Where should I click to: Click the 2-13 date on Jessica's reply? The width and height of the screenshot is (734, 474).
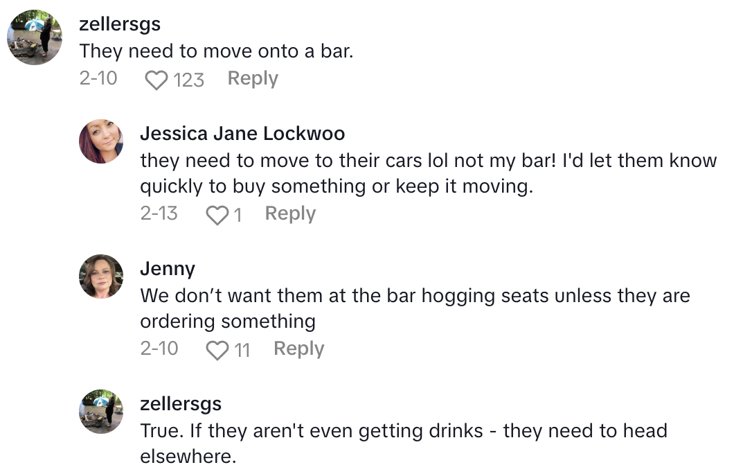[159, 213]
